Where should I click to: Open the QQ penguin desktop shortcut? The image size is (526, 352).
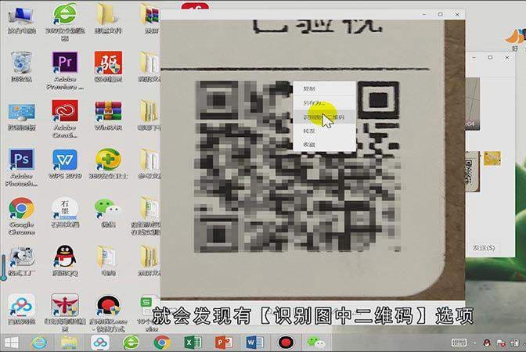tap(65, 260)
